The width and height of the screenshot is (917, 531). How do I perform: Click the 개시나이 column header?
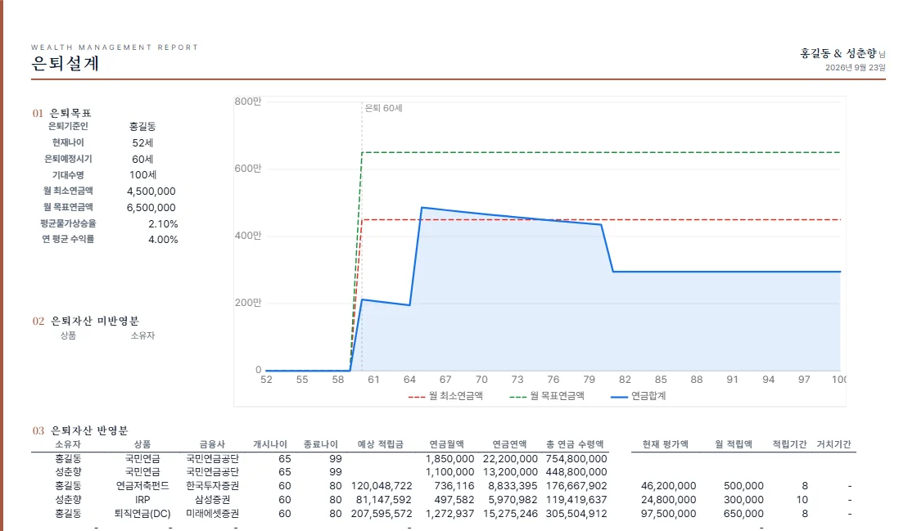[269, 444]
